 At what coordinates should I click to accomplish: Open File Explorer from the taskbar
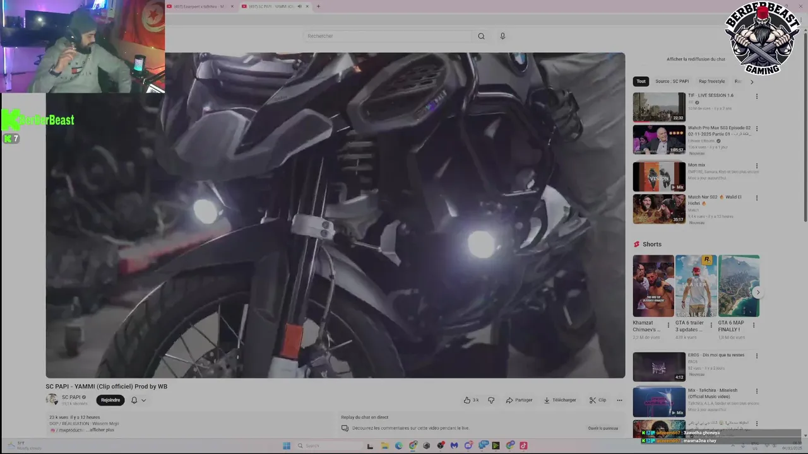[384, 446]
